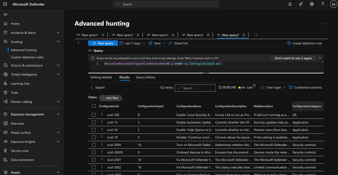
Task: Check the scid-2001 row checkbox
Action: (x=93, y=160)
